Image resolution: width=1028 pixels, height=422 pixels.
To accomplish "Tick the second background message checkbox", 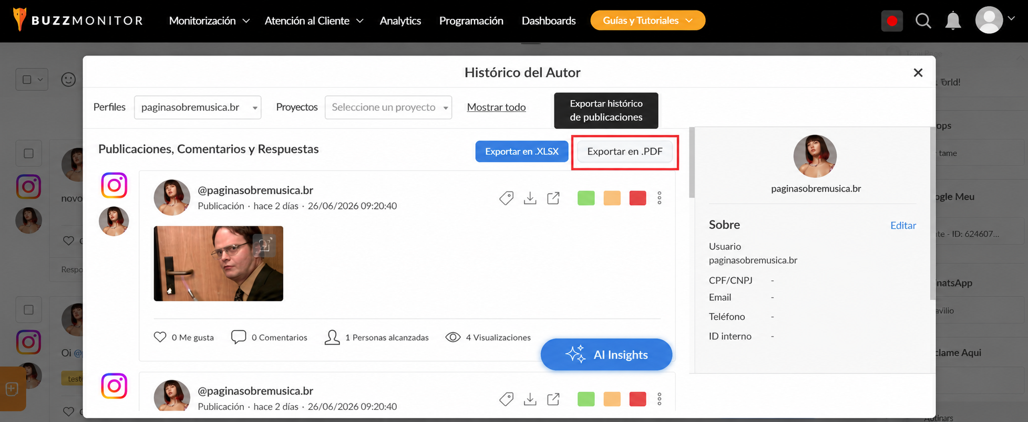I will pos(28,310).
